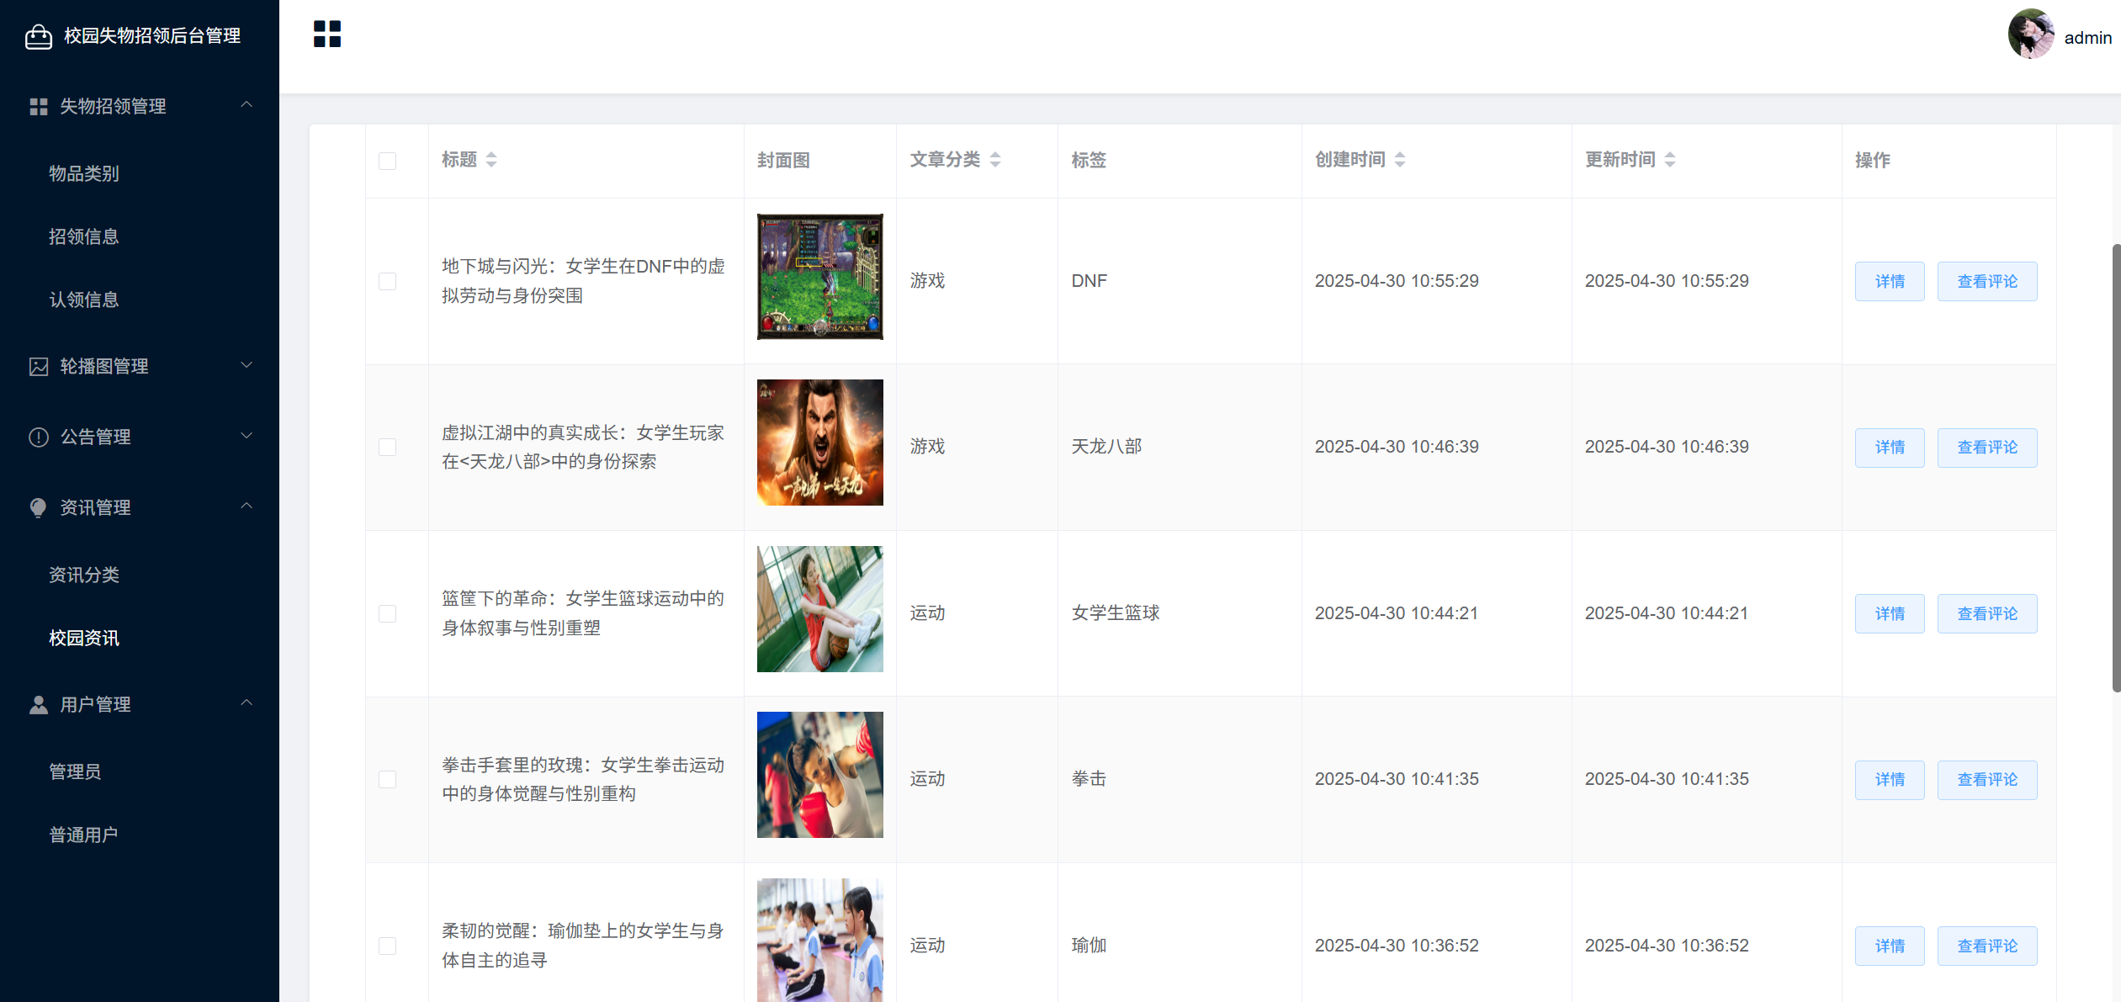2121x1002 pixels.
Task: Open the yoga article cover thumbnail
Action: coord(819,941)
